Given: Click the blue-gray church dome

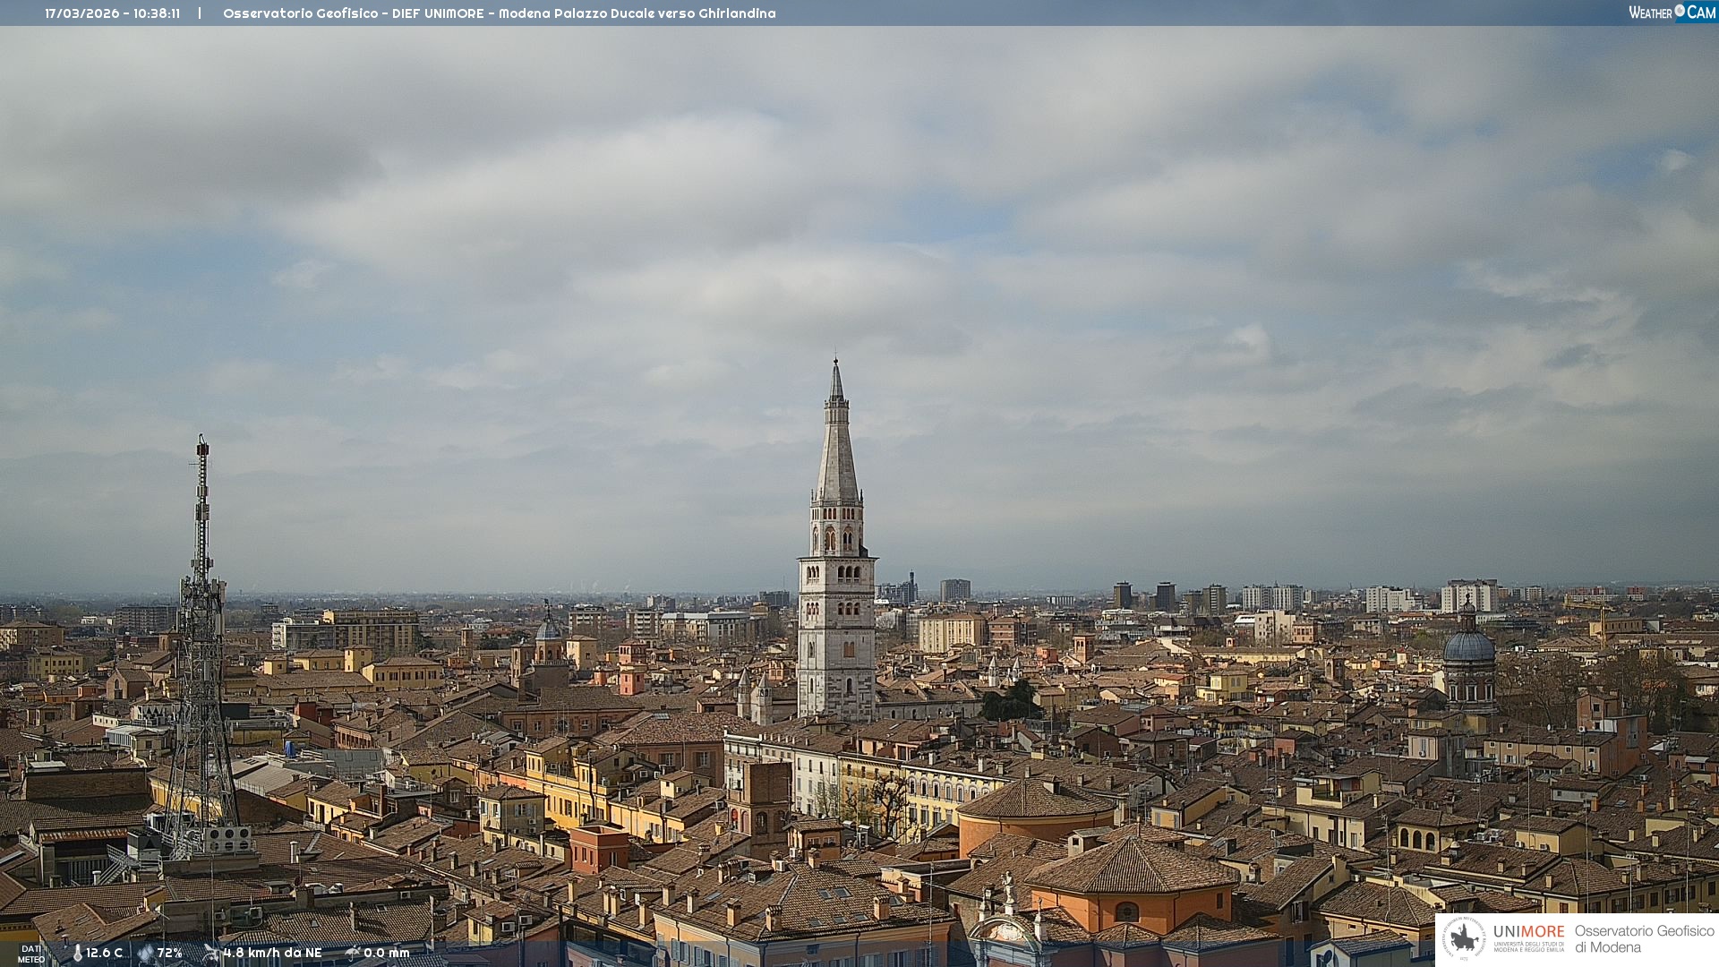Looking at the screenshot, I should 1468,646.
